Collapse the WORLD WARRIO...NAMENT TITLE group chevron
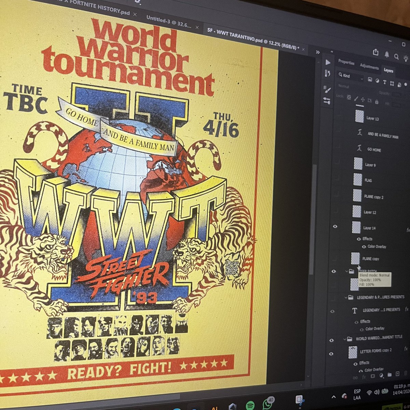The width and height of the screenshot is (410, 410). [344, 339]
